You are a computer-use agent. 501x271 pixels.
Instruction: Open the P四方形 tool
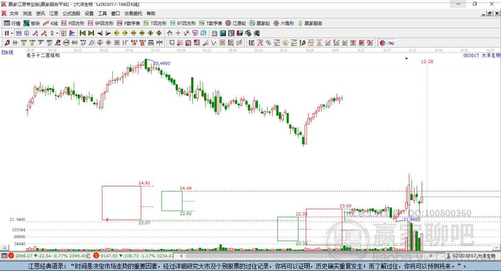click(73, 23)
